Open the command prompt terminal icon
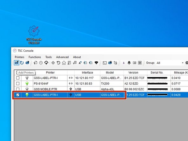Image resolution: width=188 pixels, height=141 pixels. pyautogui.click(x=104, y=63)
